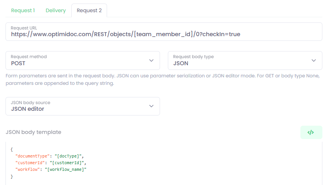Click the opening brace in JSON editor
This screenshot has width=331, height=185.
point(12,149)
